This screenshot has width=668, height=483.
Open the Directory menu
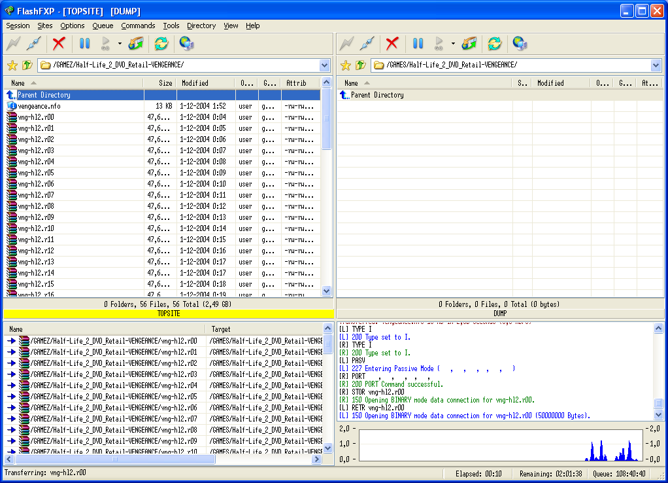[x=201, y=26]
